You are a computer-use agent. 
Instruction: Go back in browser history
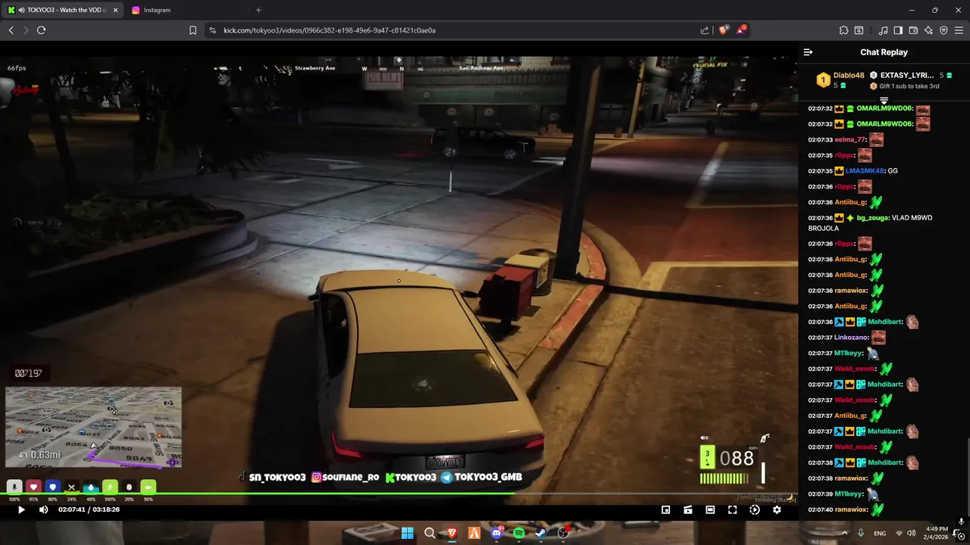point(11,30)
